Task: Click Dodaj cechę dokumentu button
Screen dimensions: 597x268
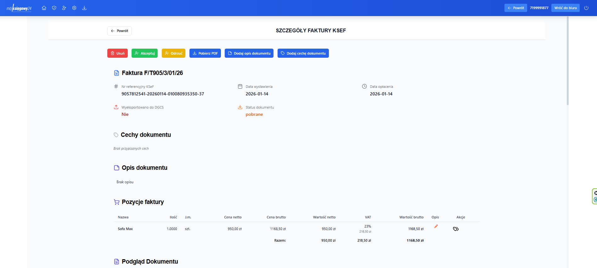Action: click(303, 53)
